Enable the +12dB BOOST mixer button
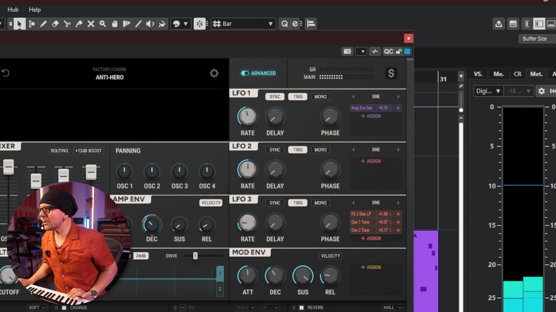The width and height of the screenshot is (556, 312). tap(89, 151)
